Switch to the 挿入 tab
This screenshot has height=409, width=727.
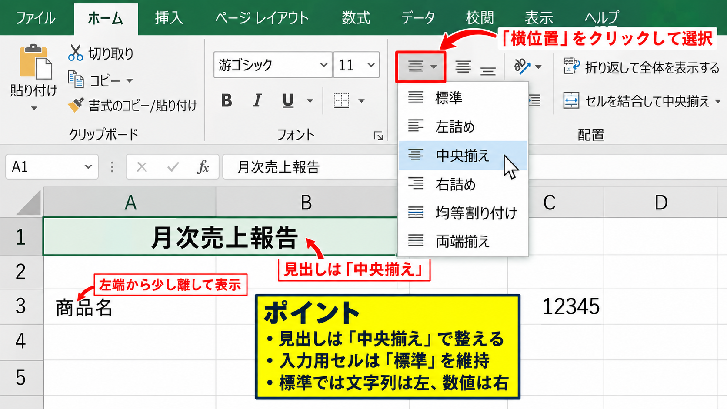[169, 18]
